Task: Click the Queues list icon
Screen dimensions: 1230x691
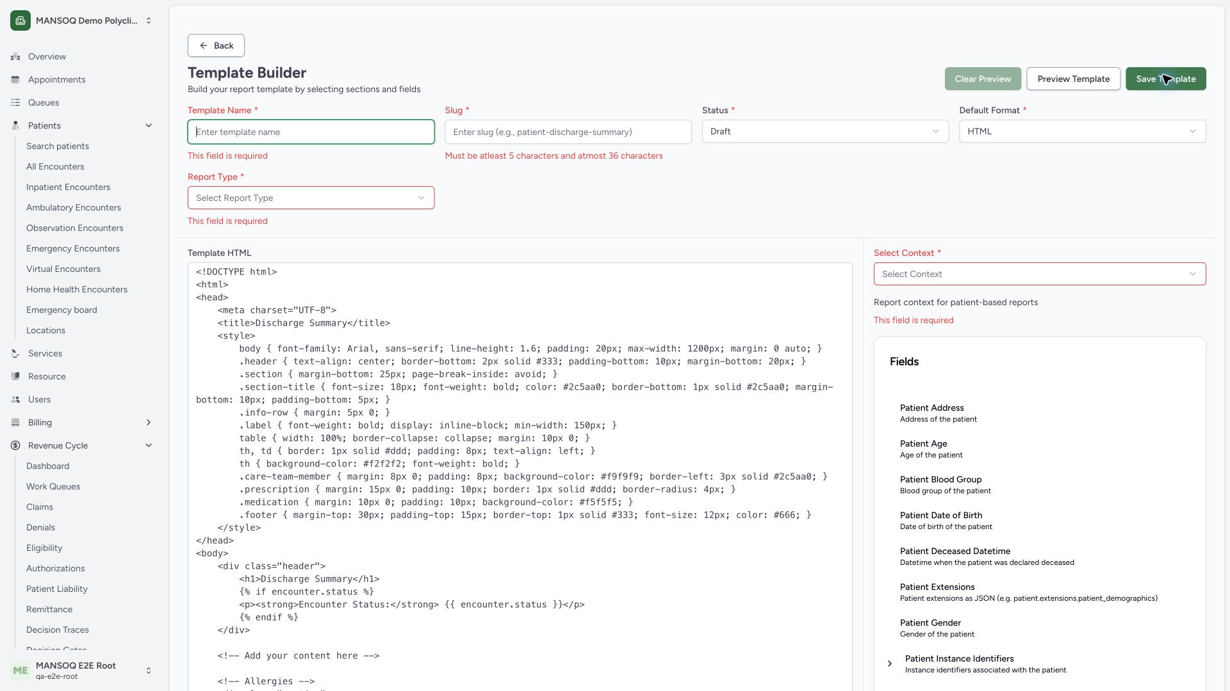Action: (x=15, y=103)
